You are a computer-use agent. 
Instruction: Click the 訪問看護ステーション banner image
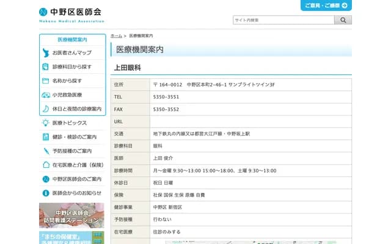click(x=71, y=215)
